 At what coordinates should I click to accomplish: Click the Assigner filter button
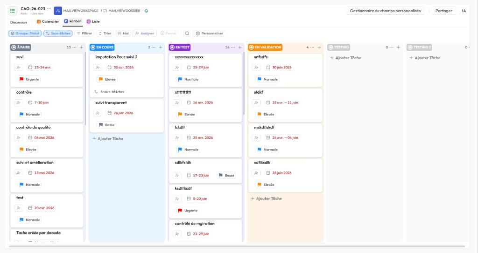145,34
